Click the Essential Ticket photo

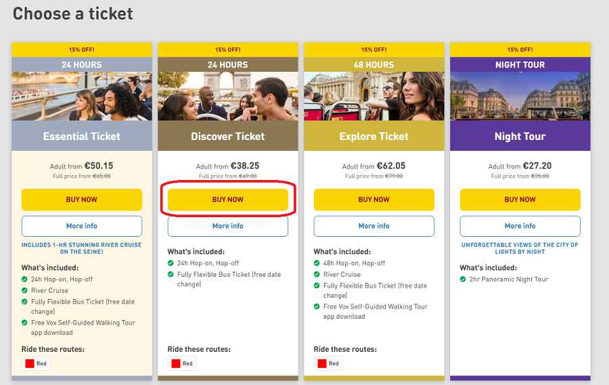point(82,96)
